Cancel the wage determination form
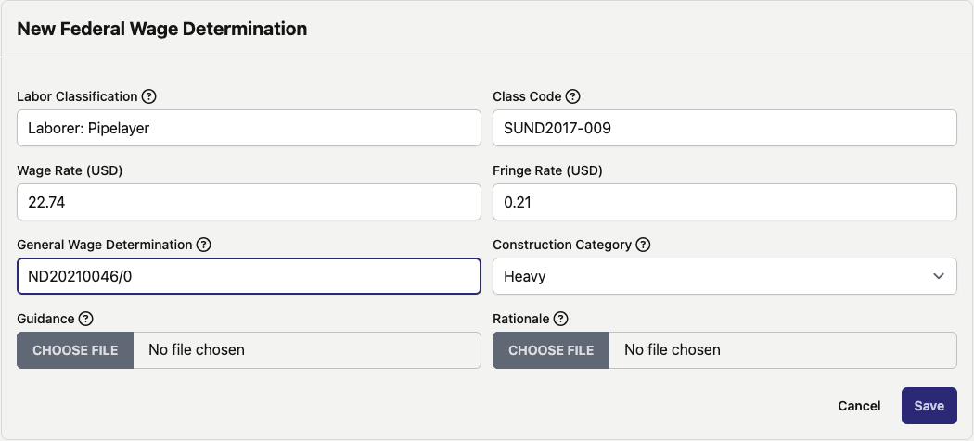Screen dimensions: 974x441 (x=859, y=406)
